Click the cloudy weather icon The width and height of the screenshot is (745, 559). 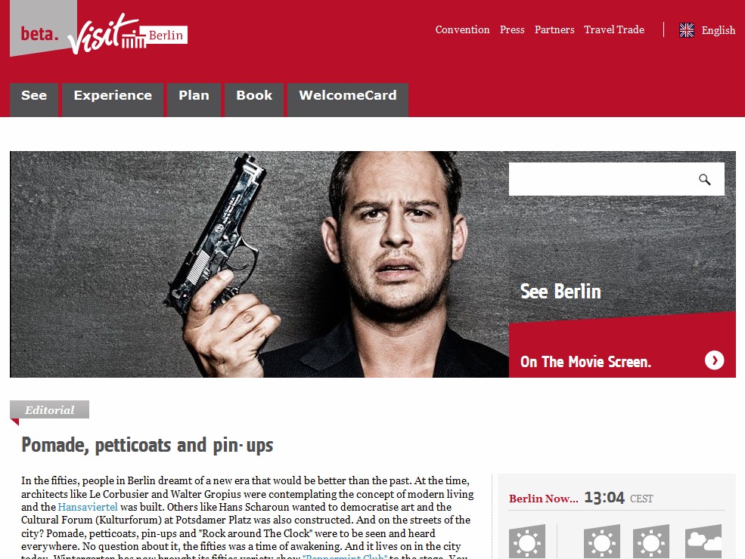coord(703,542)
